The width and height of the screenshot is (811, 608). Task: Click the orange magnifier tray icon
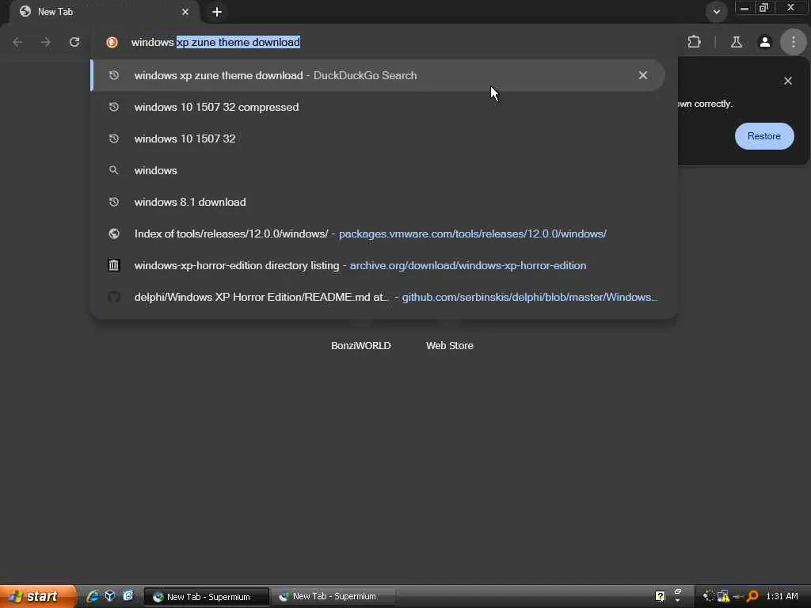[x=752, y=597]
